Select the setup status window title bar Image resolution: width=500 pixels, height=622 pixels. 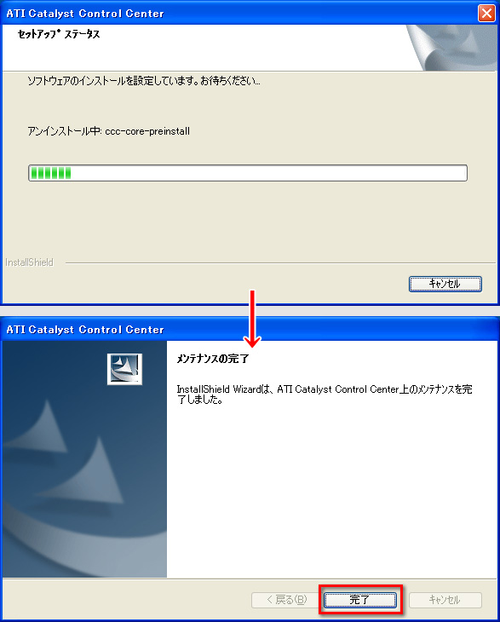(x=238, y=13)
